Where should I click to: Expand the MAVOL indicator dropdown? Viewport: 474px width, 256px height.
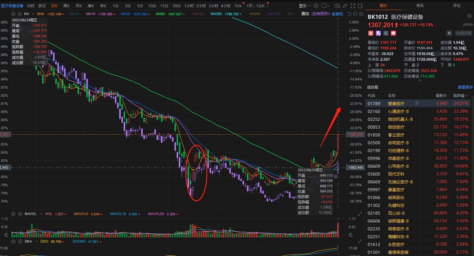pos(40,214)
